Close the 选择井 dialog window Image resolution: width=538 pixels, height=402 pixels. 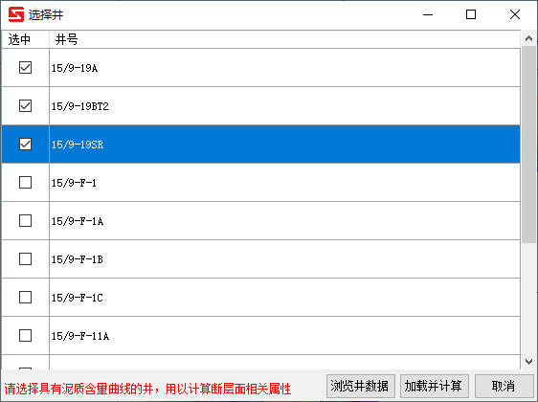pos(515,14)
